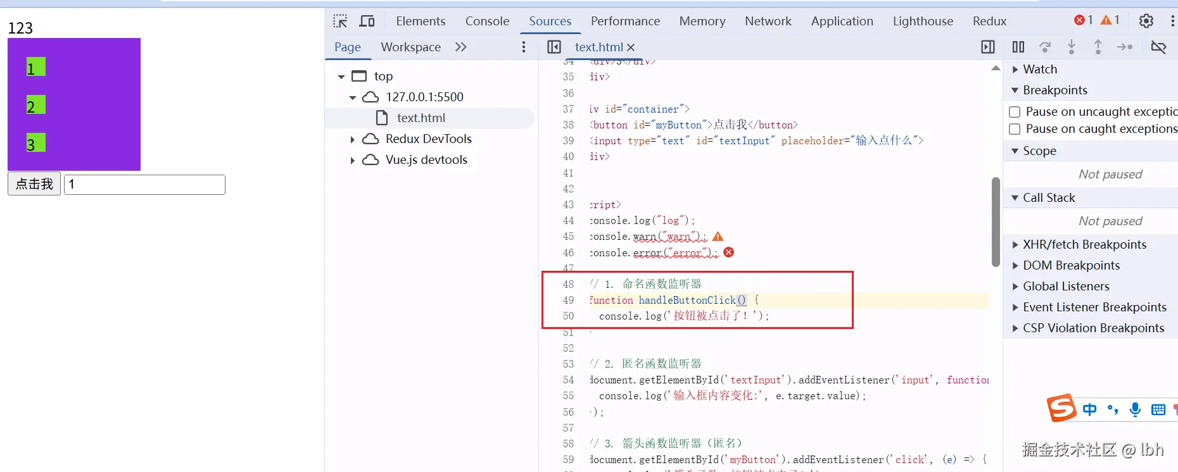Screen dimensions: 1178x472
Task: Close the text.html editor tab
Action: pyautogui.click(x=631, y=47)
